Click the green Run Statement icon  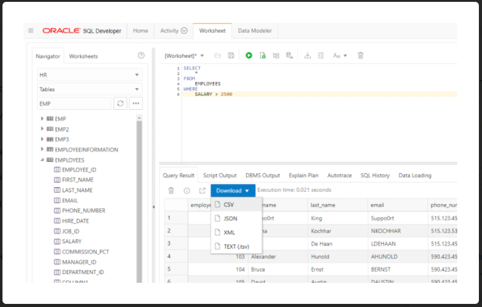point(249,55)
